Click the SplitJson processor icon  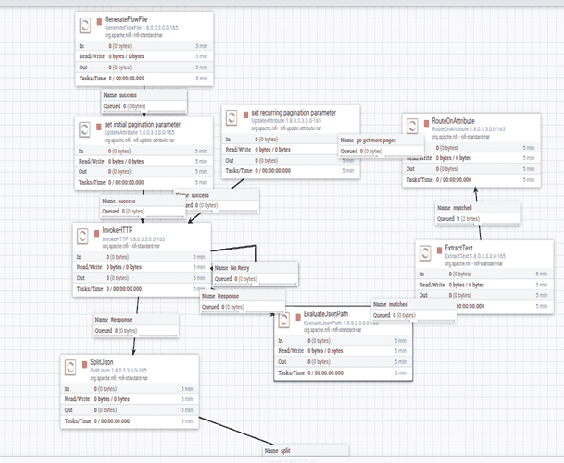tap(73, 366)
